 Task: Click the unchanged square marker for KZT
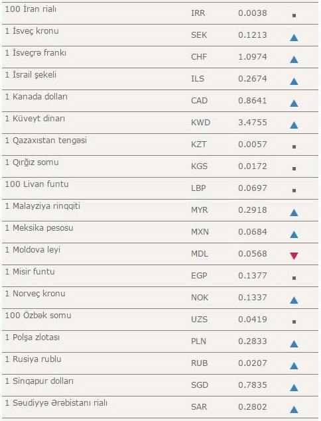coord(294,147)
